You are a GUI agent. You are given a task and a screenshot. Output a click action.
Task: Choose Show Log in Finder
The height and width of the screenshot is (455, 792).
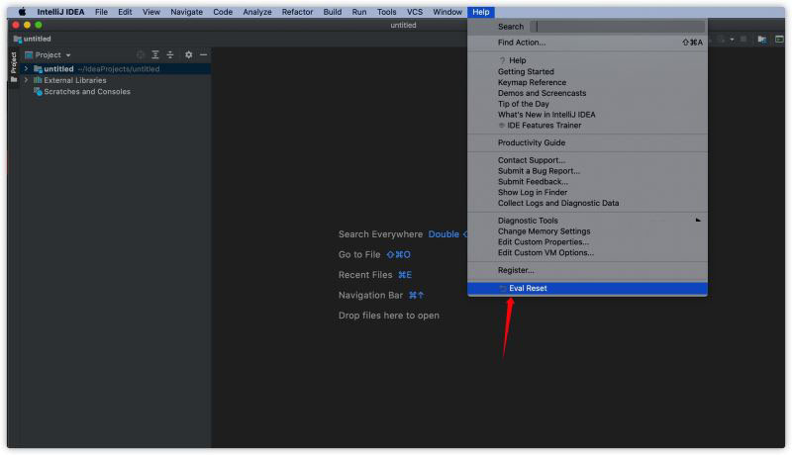(587, 192)
